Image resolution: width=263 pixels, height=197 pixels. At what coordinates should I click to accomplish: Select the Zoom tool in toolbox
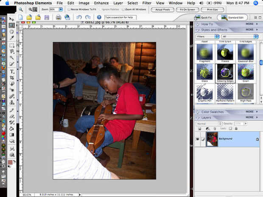[x=11, y=25]
